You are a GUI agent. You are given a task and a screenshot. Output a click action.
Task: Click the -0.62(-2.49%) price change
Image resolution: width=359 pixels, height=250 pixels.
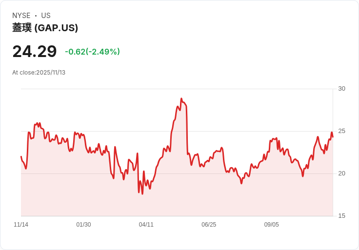92,52
